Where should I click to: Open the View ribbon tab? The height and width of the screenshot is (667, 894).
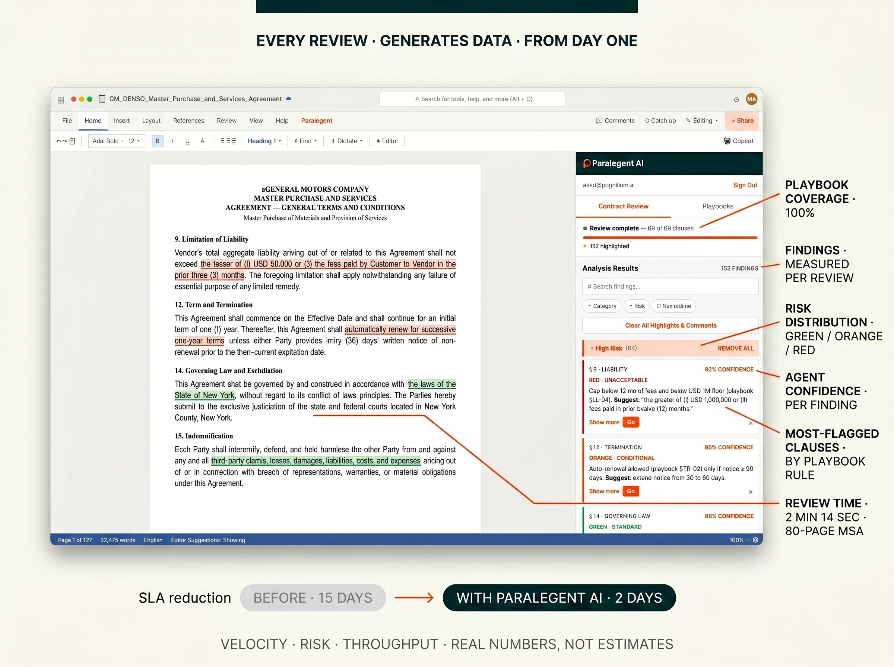point(256,121)
